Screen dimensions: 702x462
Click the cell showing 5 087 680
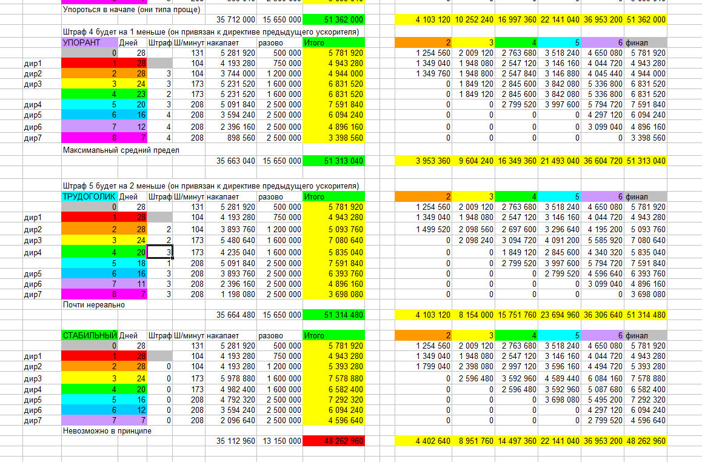(x=602, y=389)
